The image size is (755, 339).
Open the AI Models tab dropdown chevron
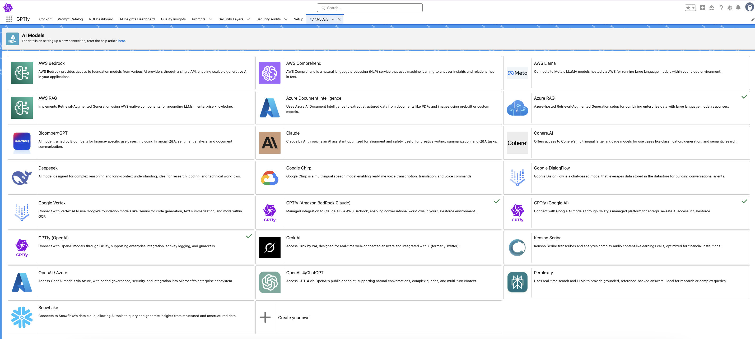click(x=333, y=20)
